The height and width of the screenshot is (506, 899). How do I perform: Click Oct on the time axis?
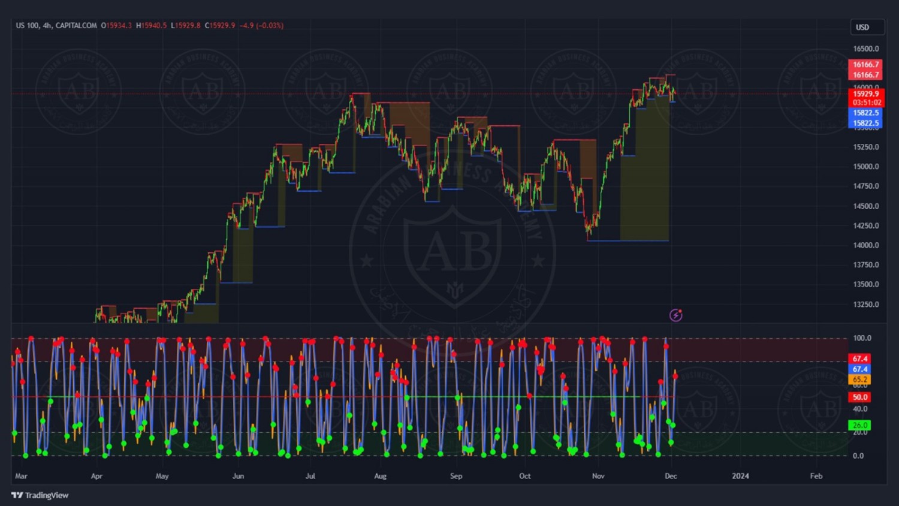525,476
